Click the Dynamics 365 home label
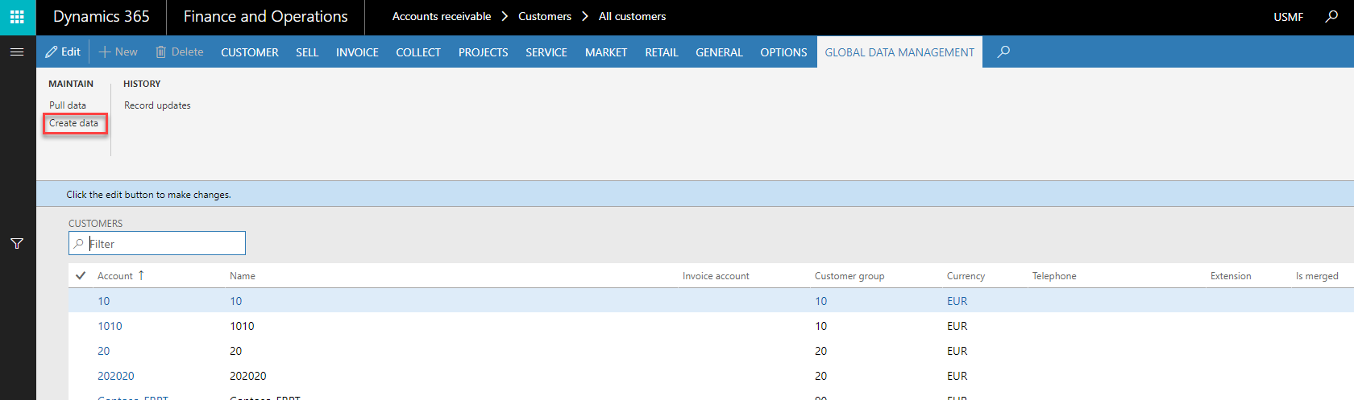 pos(102,17)
